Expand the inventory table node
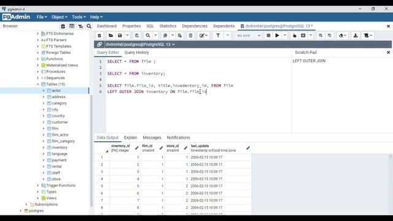 44,147
